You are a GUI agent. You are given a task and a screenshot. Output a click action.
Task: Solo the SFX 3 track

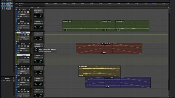[25, 80]
